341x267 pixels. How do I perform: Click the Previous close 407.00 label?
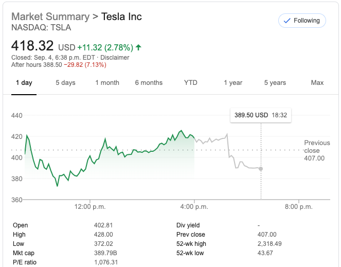317,150
